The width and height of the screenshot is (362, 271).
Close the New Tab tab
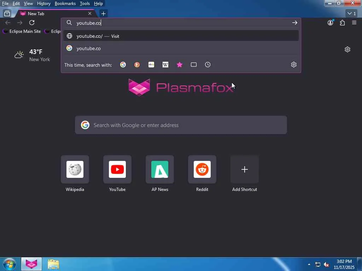pyautogui.click(x=90, y=14)
